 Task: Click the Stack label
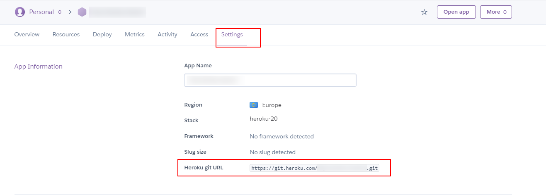[192, 121]
